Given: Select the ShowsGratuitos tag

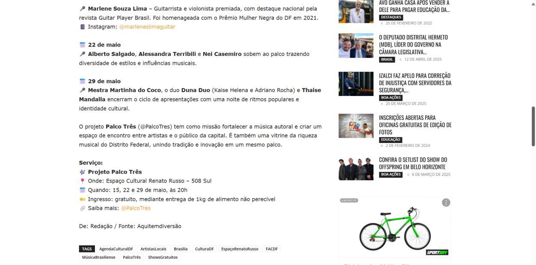Looking at the screenshot, I should coord(163,257).
